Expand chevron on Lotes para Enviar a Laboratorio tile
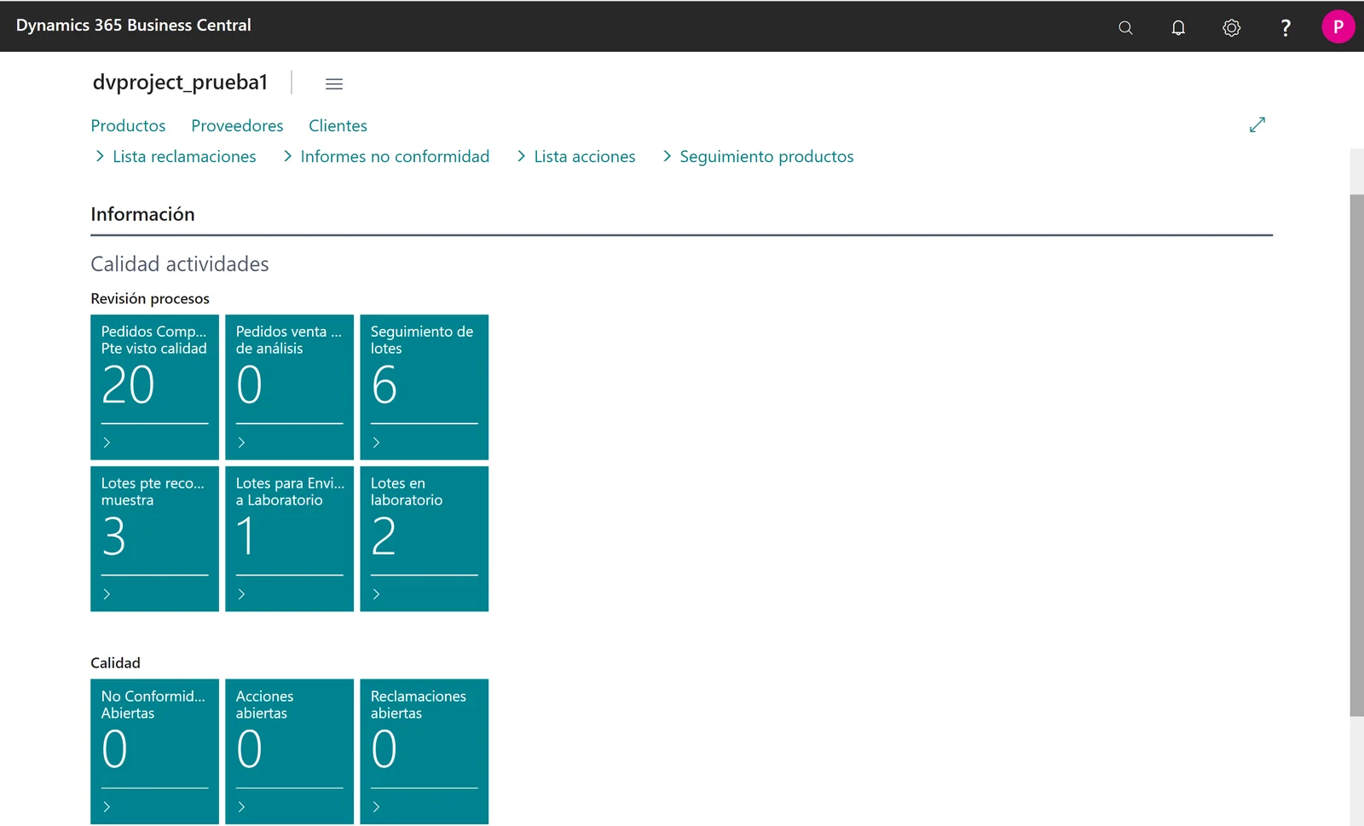The height and width of the screenshot is (826, 1364). 241,594
